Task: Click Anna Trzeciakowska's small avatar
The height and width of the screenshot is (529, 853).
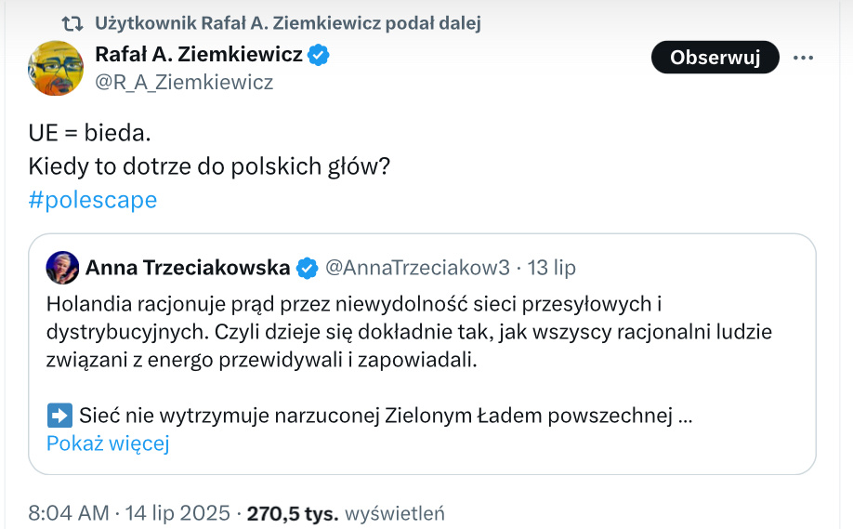Action: point(62,267)
